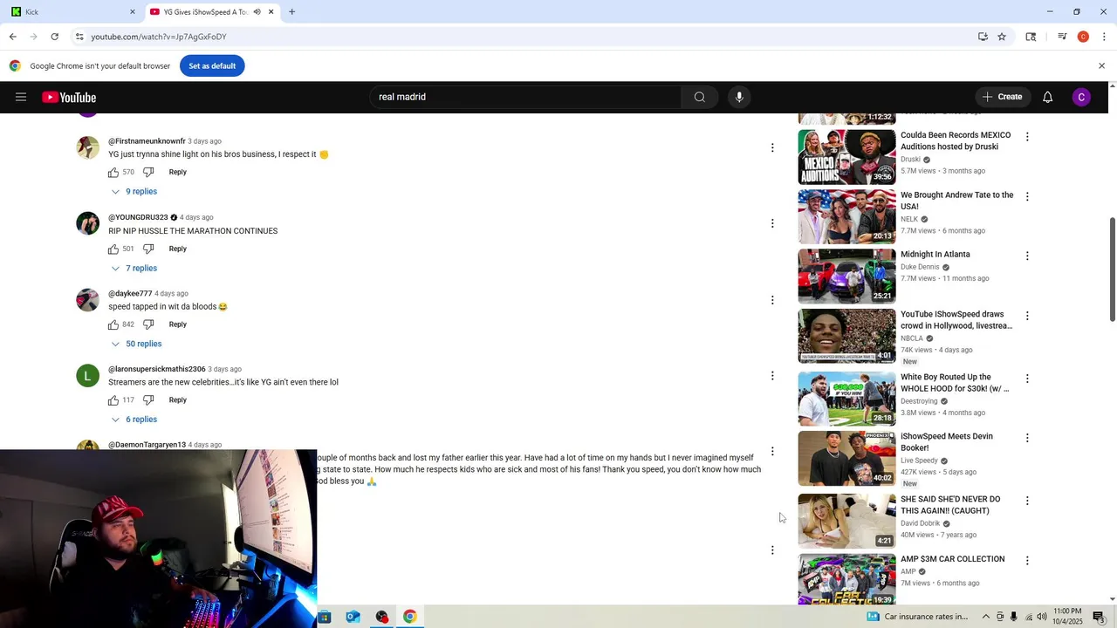Open options for AMP $3M CAR COLLECTION video
1117x628 pixels.
click(1027, 561)
